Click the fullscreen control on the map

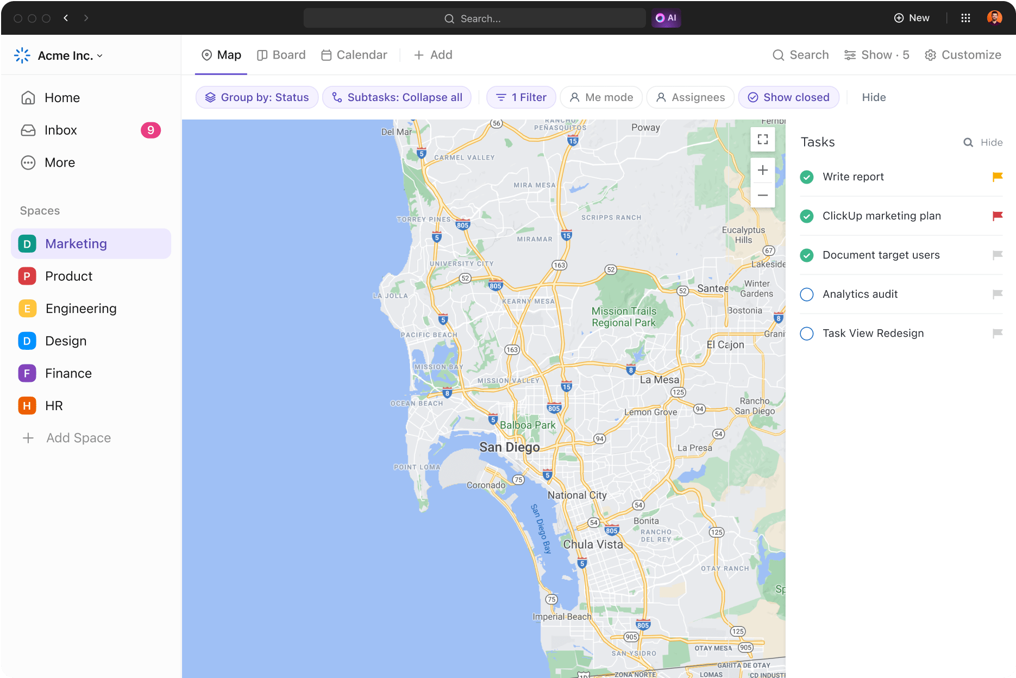(762, 139)
